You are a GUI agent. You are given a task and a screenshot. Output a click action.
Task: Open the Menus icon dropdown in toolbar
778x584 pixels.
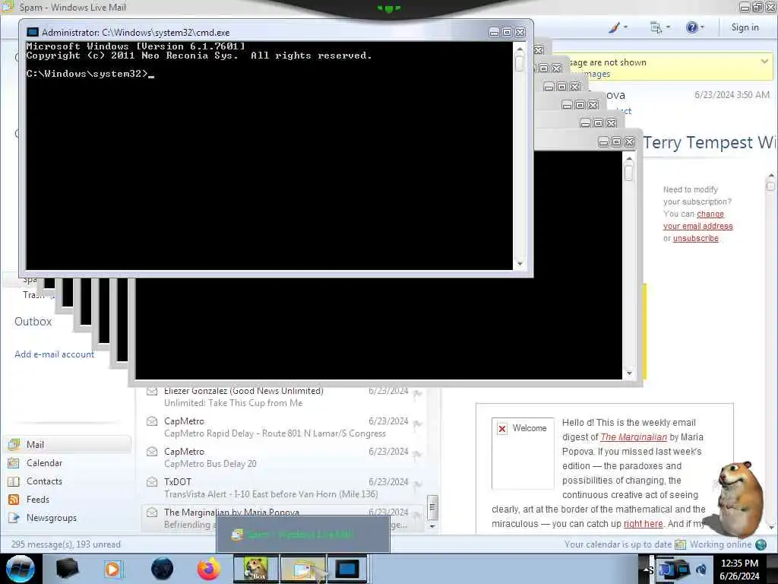pos(660,27)
